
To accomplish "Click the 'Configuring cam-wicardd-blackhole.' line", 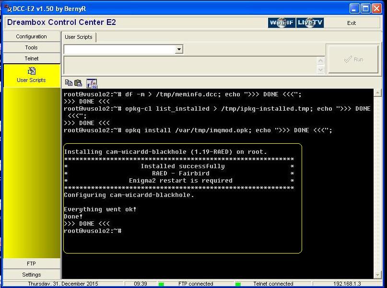I will [x=129, y=195].
